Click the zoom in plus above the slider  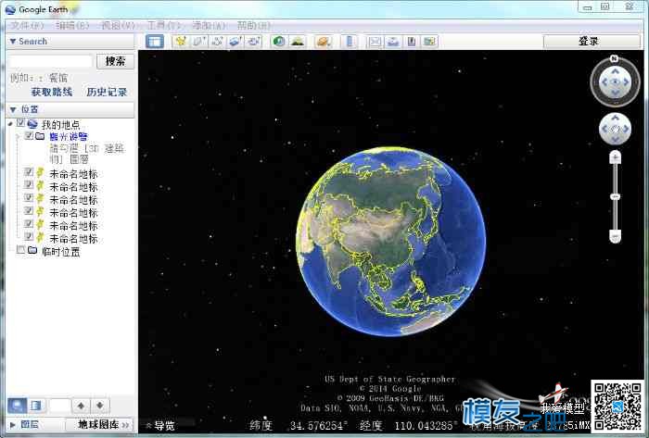pos(615,157)
